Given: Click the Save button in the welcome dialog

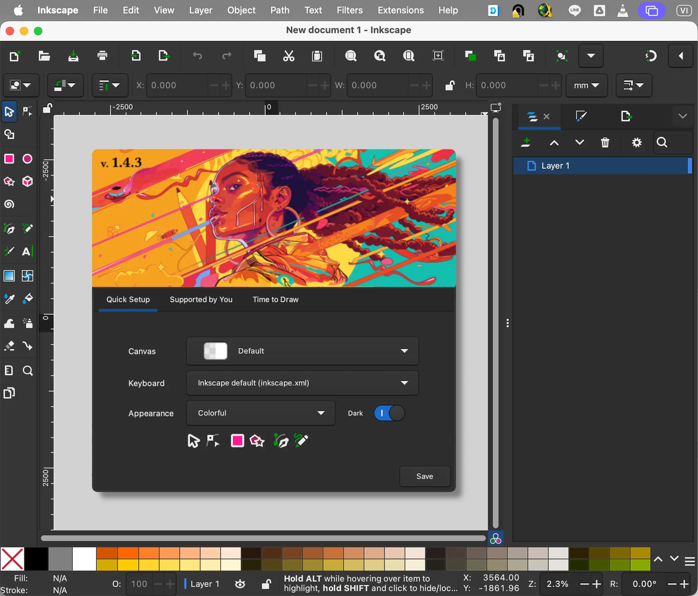Looking at the screenshot, I should (425, 476).
